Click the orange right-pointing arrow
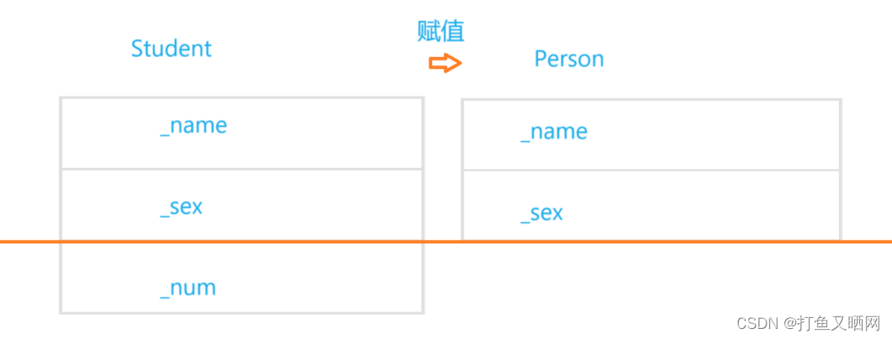Screen dimensions: 892x339 [x=445, y=63]
